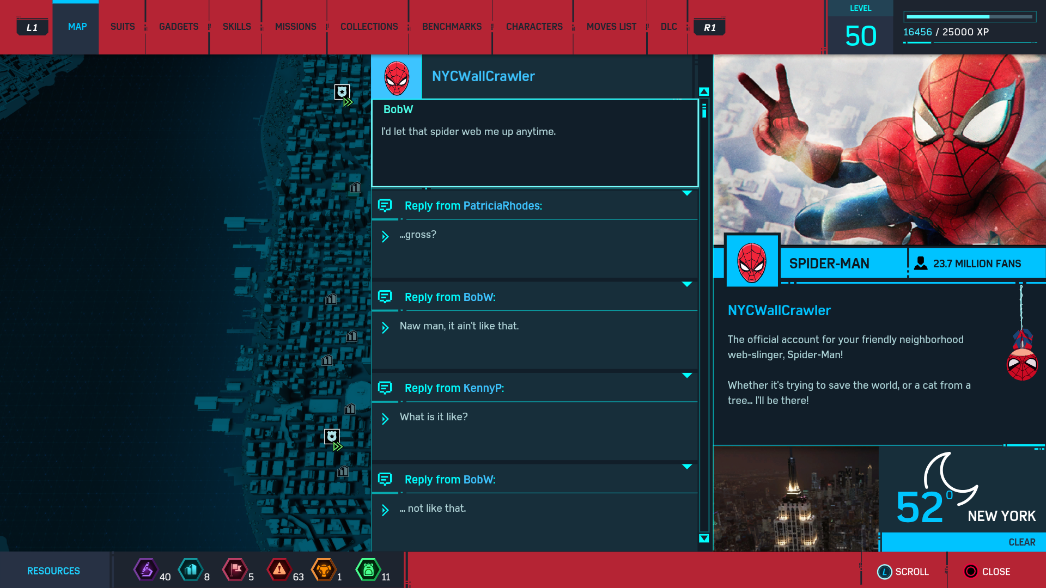Collapse the last BobW reply arrow

(687, 467)
